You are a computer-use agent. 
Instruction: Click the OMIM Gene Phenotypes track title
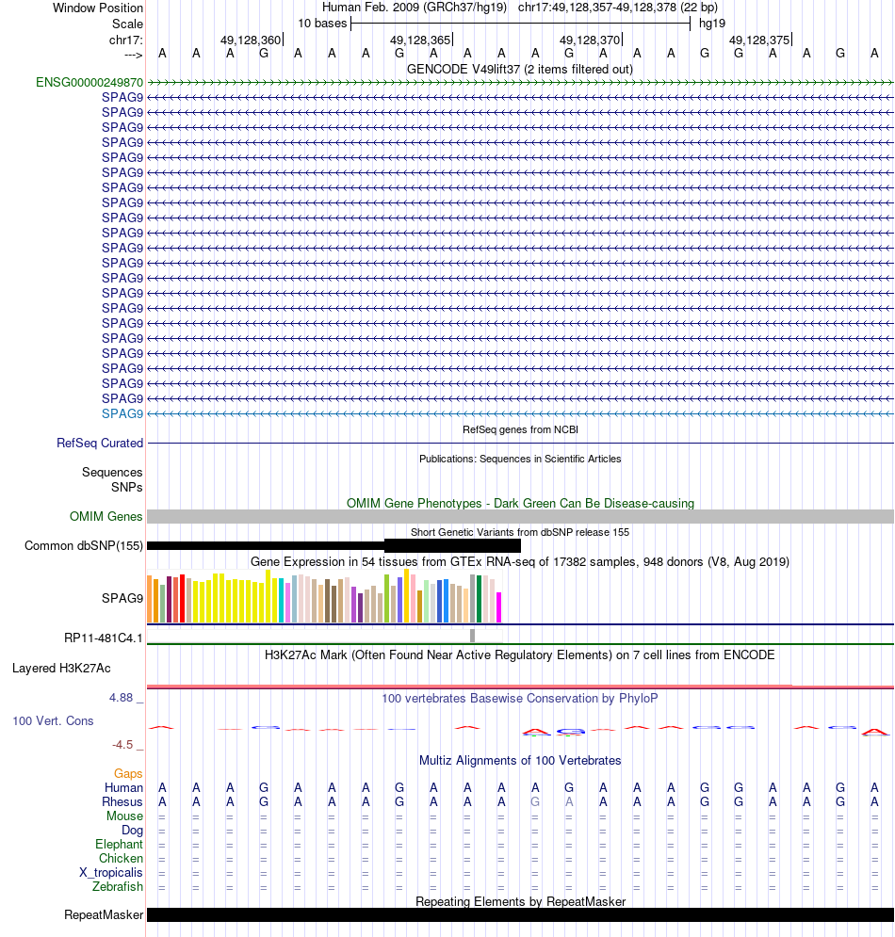(x=520, y=503)
